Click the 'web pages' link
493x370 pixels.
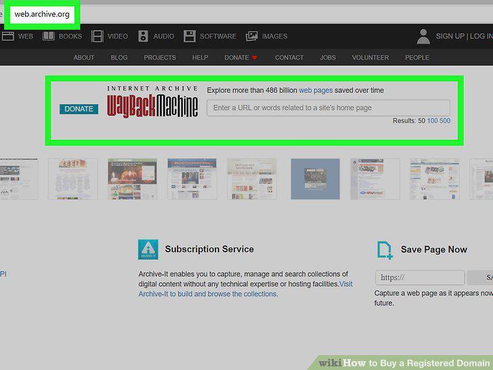click(316, 90)
